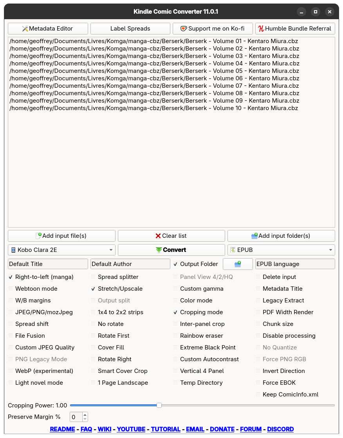Enable No rotate
The width and height of the screenshot is (343, 438).
(x=93, y=324)
